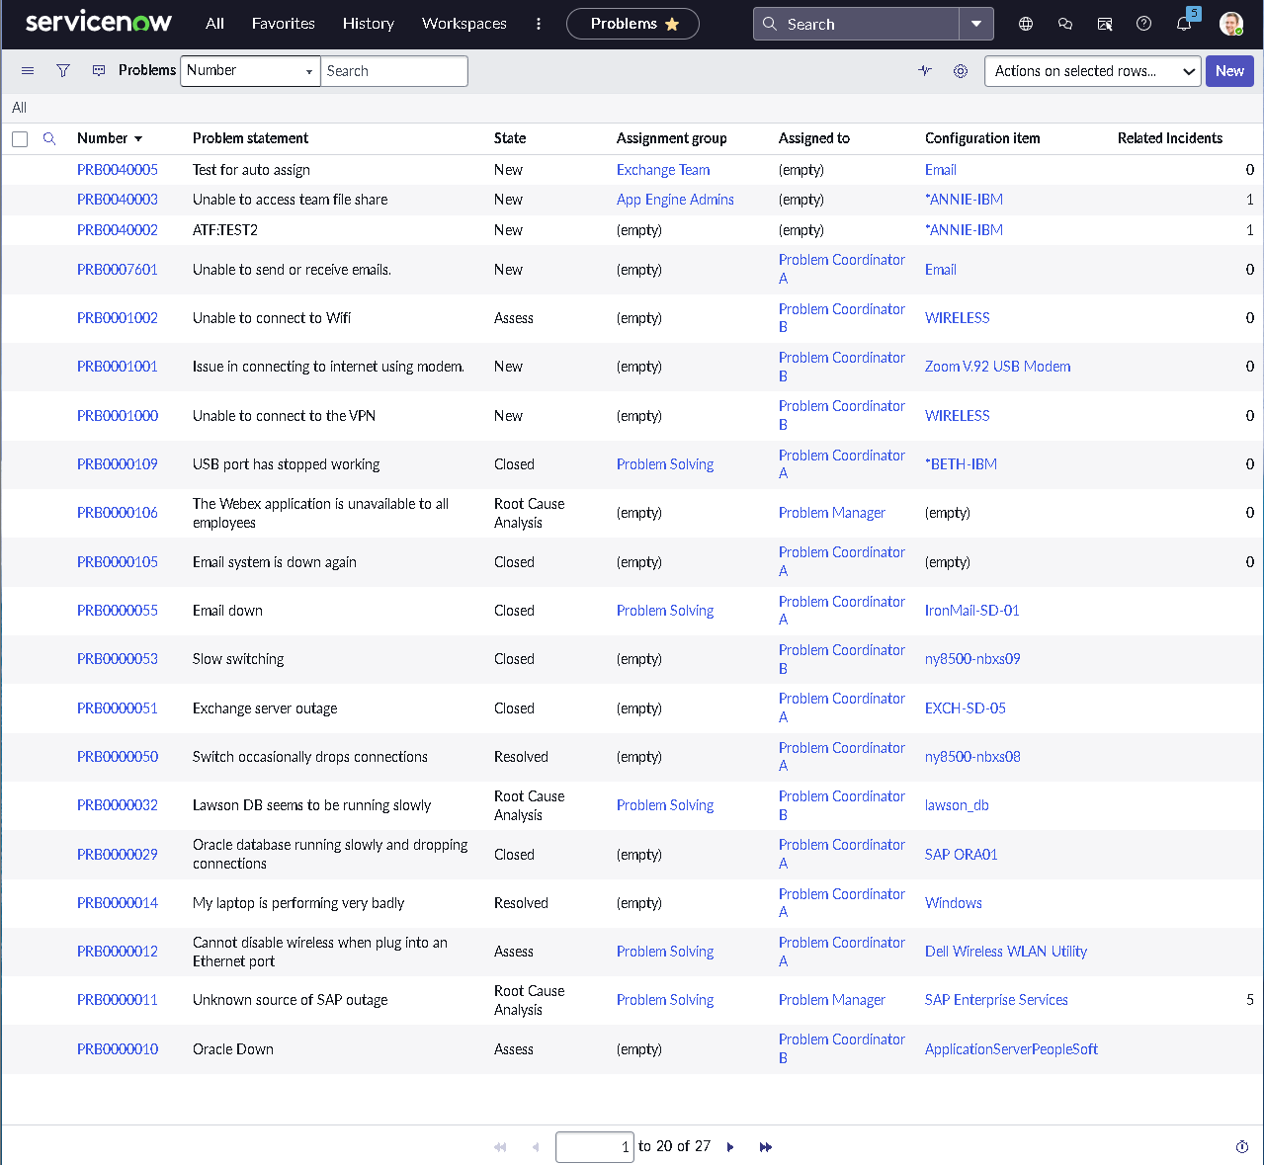Open the user avatar menu
This screenshot has width=1264, height=1165.
click(x=1230, y=23)
